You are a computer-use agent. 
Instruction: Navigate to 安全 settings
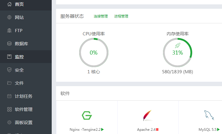pos(26,70)
